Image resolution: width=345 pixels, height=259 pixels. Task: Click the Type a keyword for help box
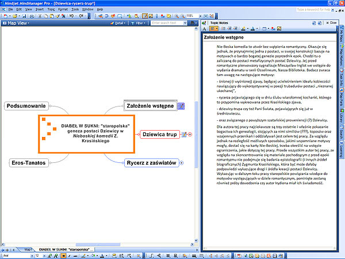pos(313,10)
